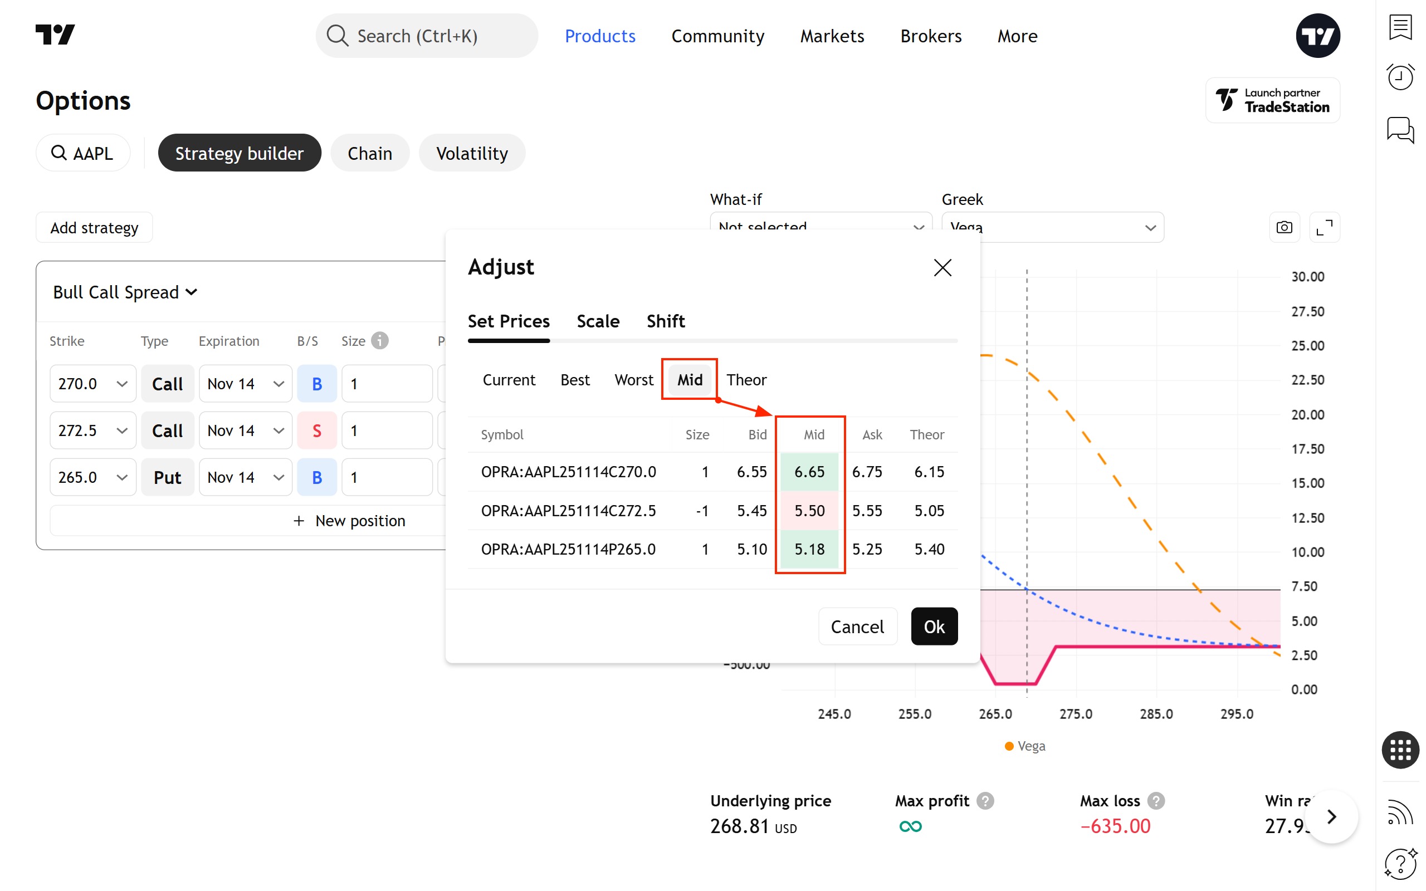Toggle the S sell button on 272.5 leg
Screen dimensions: 1426x891
pos(316,431)
